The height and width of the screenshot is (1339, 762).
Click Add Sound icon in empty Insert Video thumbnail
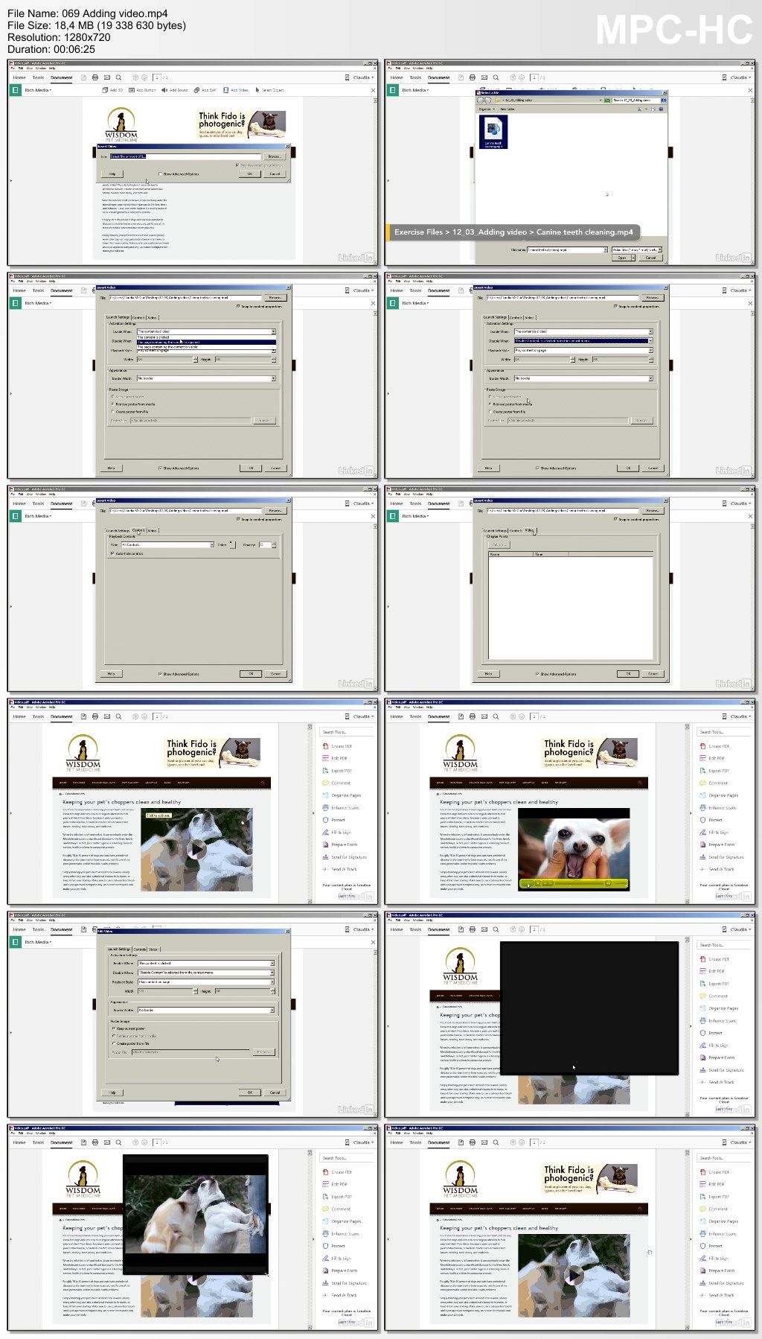coord(164,90)
